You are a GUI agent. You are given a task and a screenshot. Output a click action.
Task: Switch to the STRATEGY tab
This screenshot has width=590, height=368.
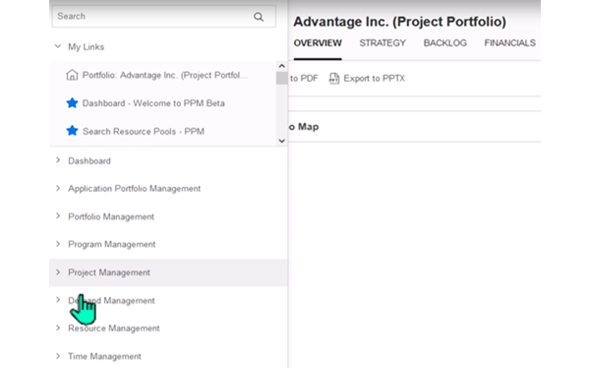(383, 43)
